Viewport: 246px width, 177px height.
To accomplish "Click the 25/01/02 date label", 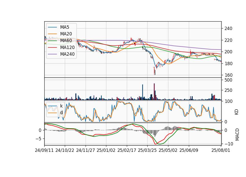I will [106, 150].
